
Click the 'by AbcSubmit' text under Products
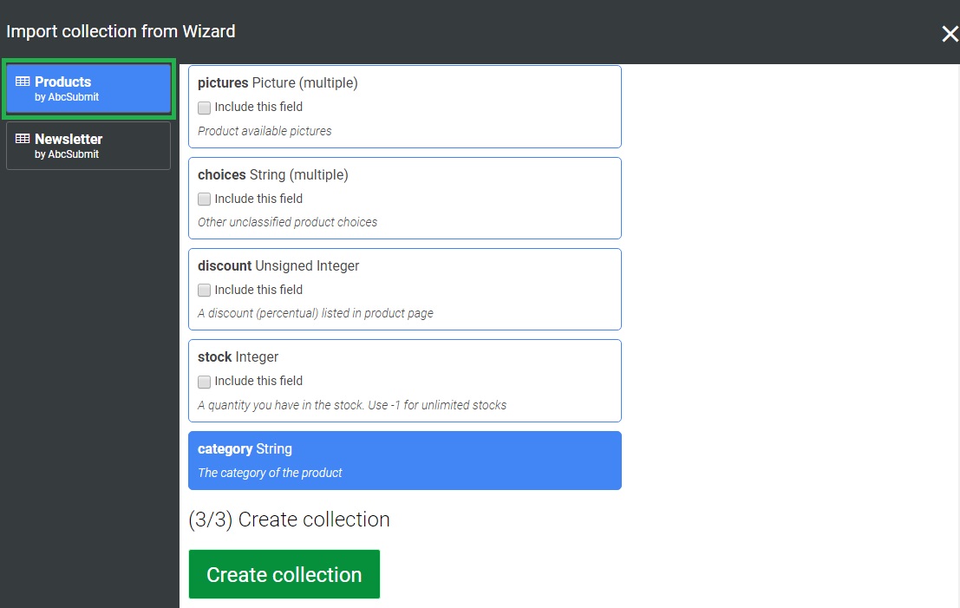click(67, 97)
